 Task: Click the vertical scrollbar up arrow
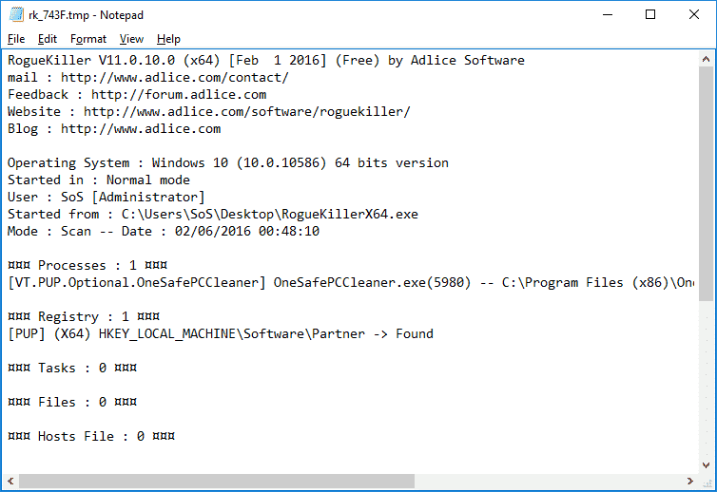pos(706,60)
